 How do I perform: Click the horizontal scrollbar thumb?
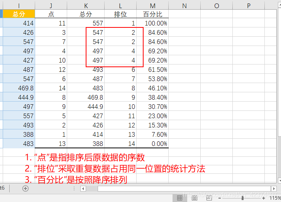click(184, 188)
